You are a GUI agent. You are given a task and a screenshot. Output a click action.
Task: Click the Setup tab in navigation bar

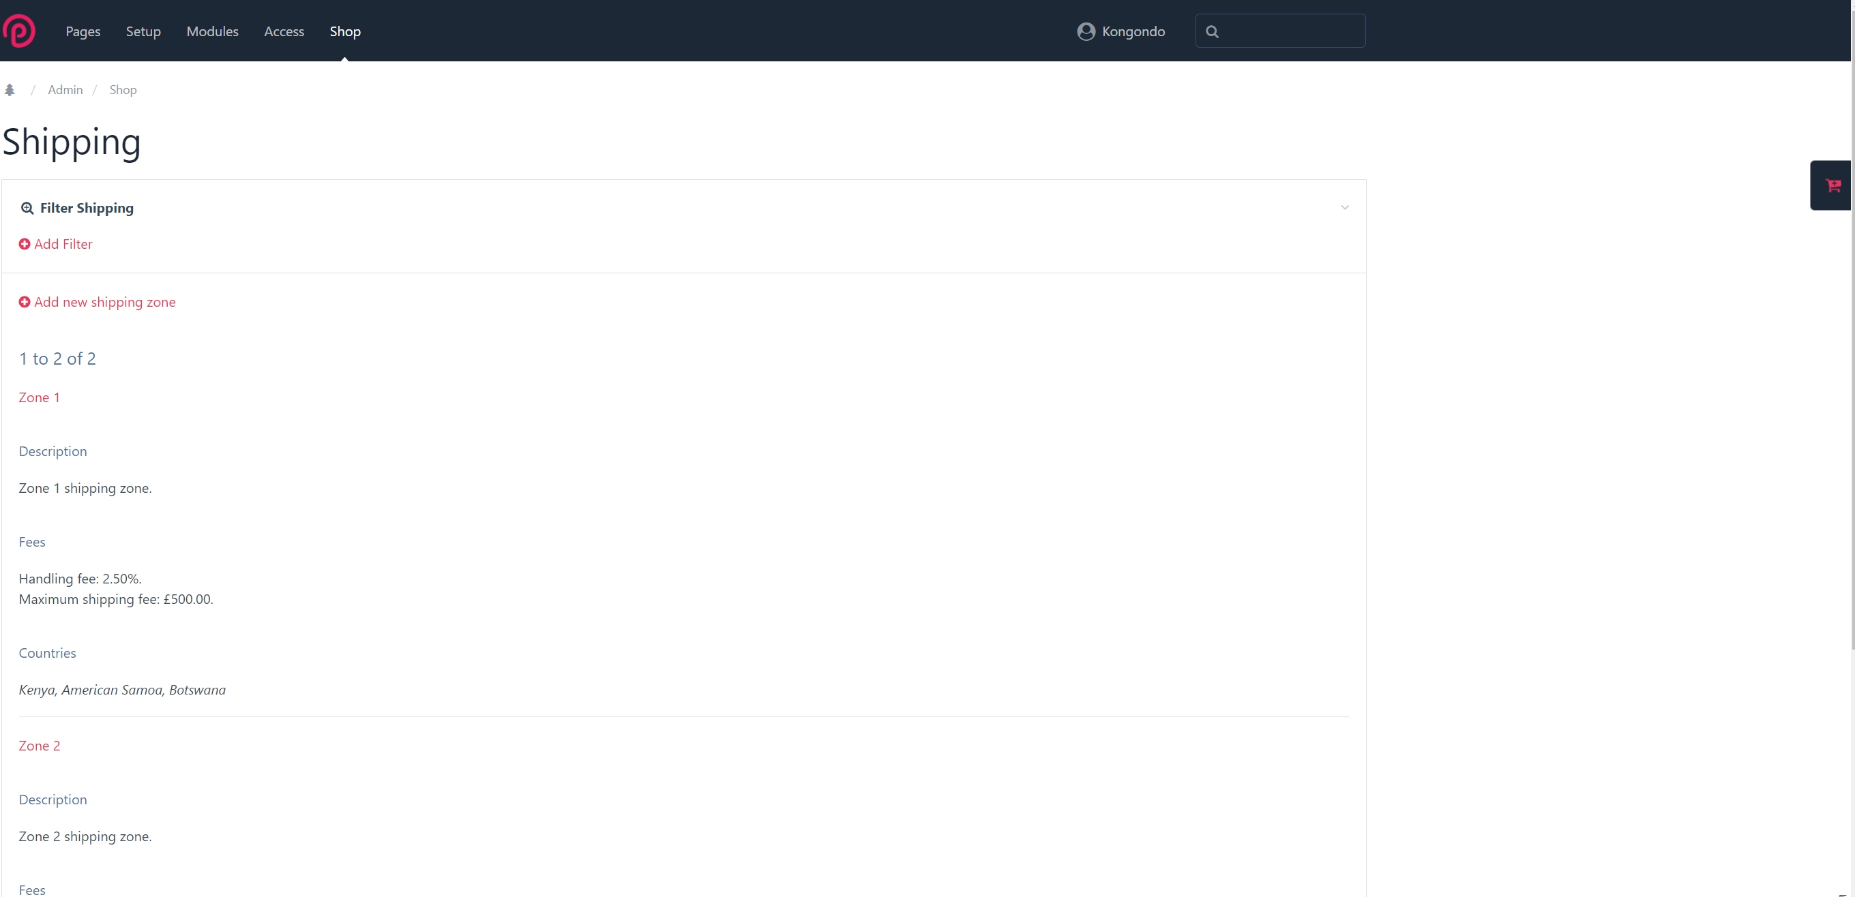[143, 31]
